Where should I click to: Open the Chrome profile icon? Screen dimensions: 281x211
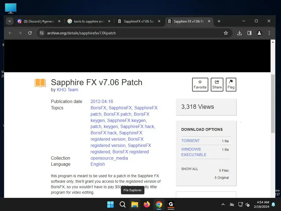coord(259,33)
